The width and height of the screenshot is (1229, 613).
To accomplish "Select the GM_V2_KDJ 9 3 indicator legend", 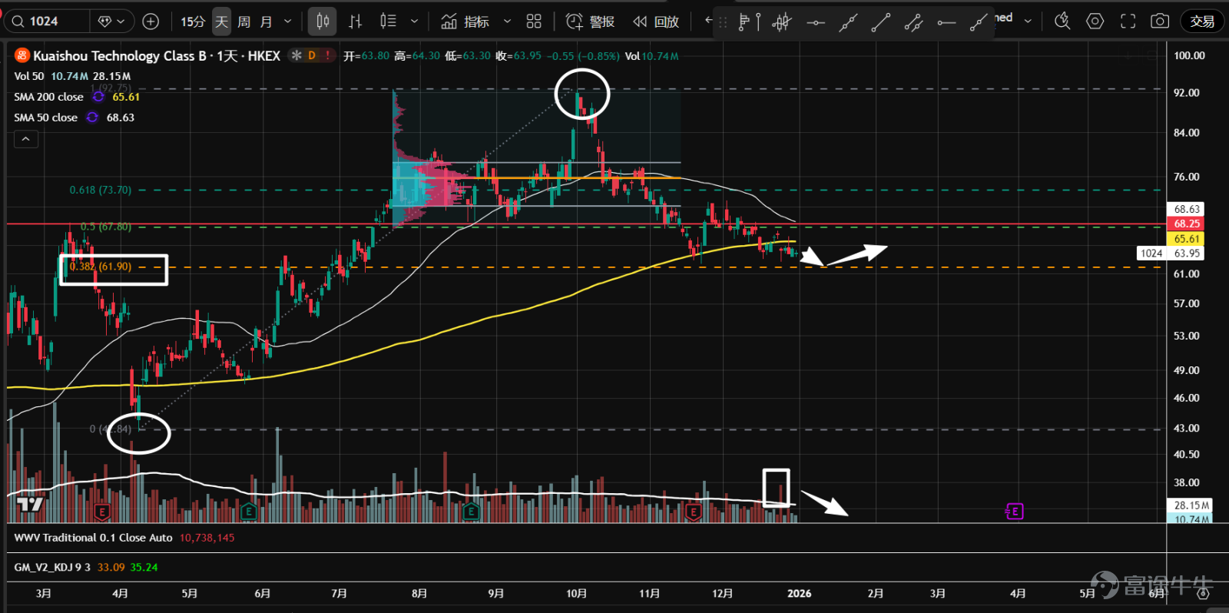I will [52, 567].
